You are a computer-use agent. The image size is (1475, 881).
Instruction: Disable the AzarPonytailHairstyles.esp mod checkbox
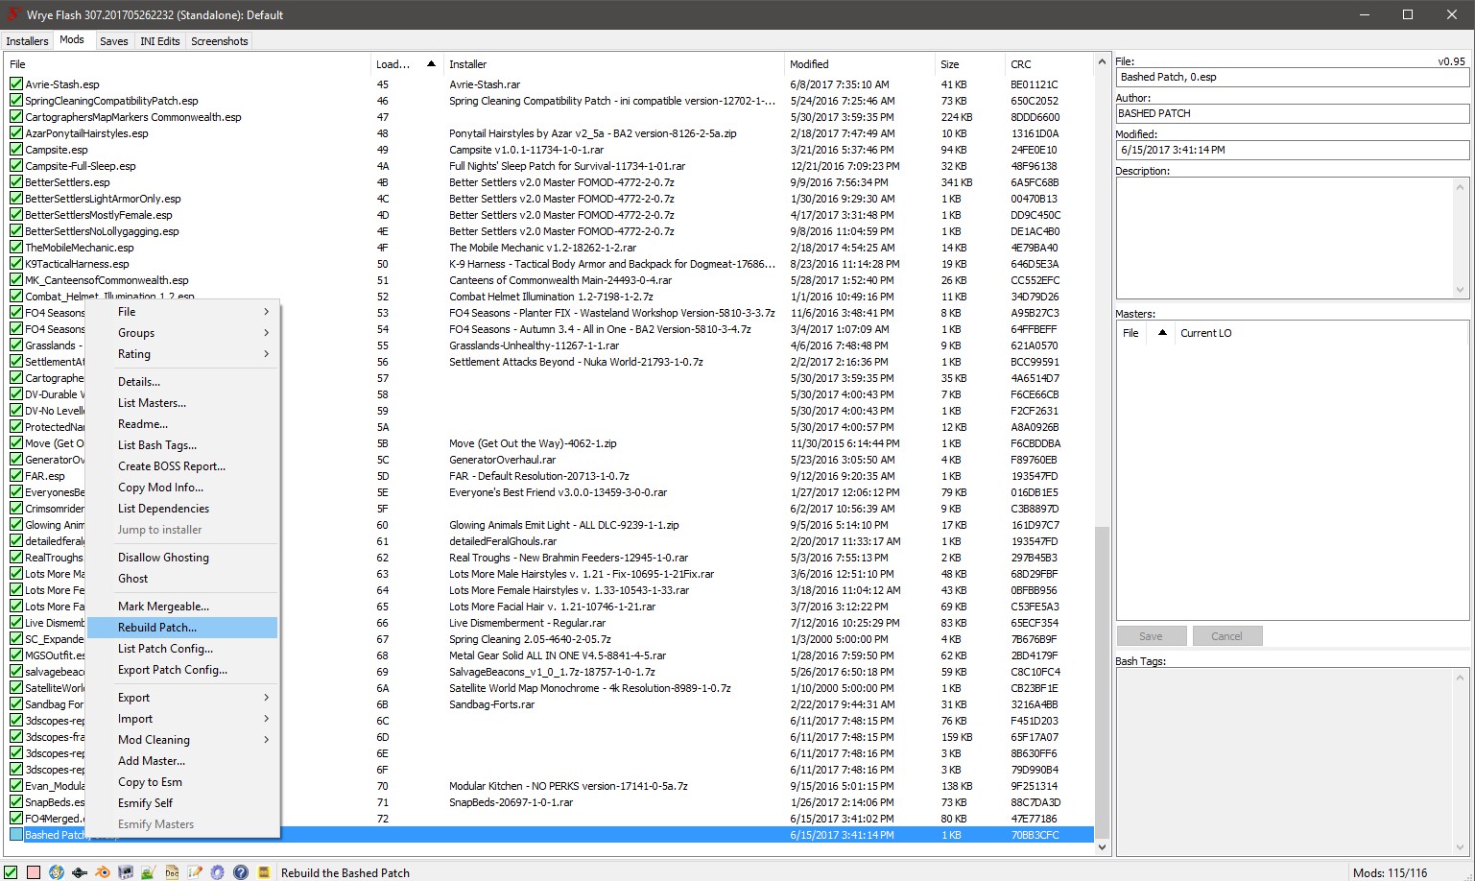tap(16, 133)
